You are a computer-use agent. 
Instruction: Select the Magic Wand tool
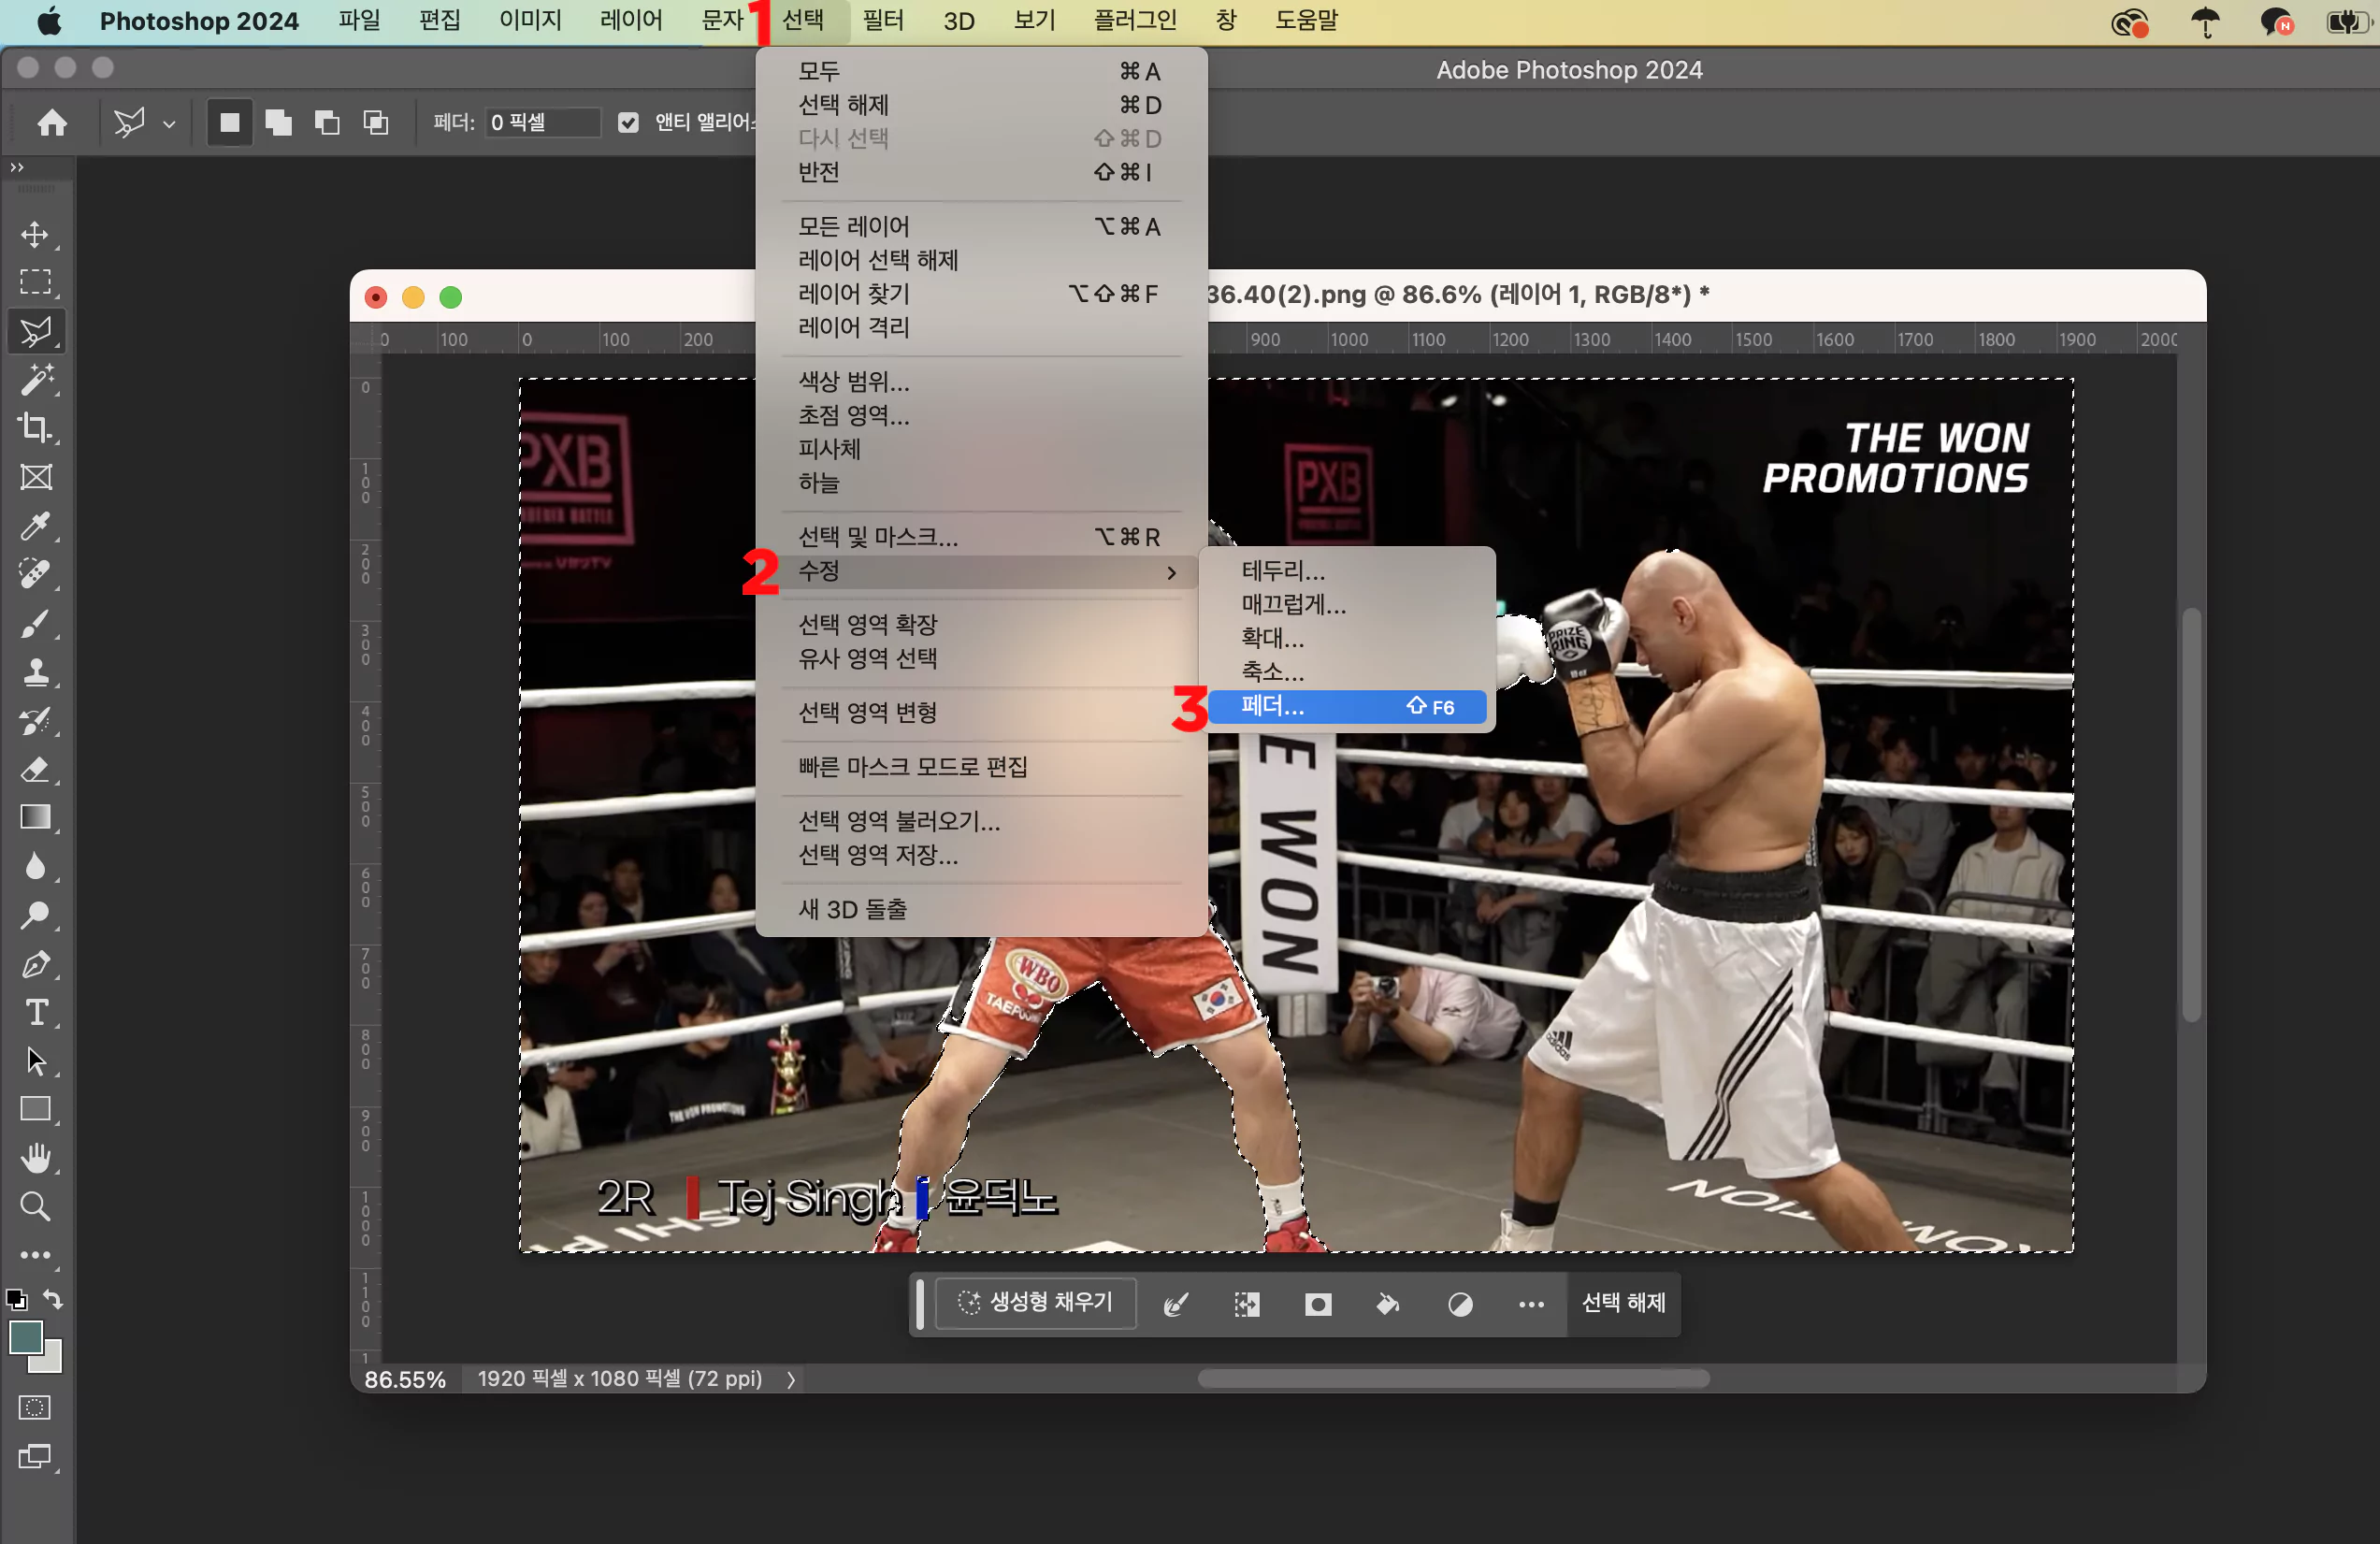(x=36, y=380)
